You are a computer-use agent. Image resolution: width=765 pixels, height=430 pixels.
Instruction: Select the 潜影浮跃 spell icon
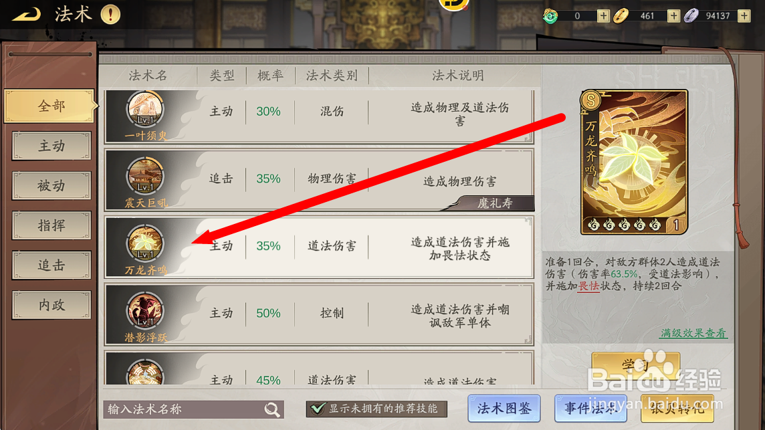pos(145,310)
